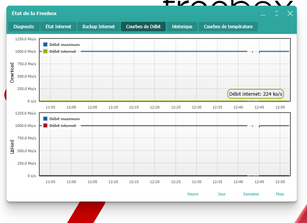This screenshot has height=223, width=307.
Task: Click the 'Débit internet: 224 ko/s' tooltip
Action: click(256, 94)
